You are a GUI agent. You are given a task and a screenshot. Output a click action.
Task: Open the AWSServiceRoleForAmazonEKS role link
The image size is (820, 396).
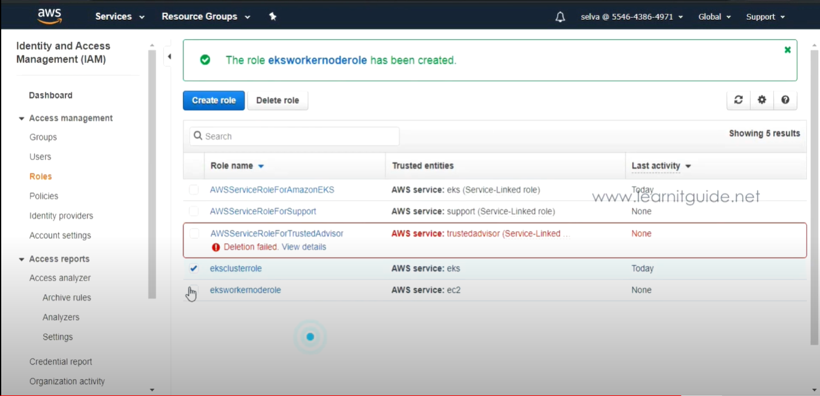[x=272, y=190]
